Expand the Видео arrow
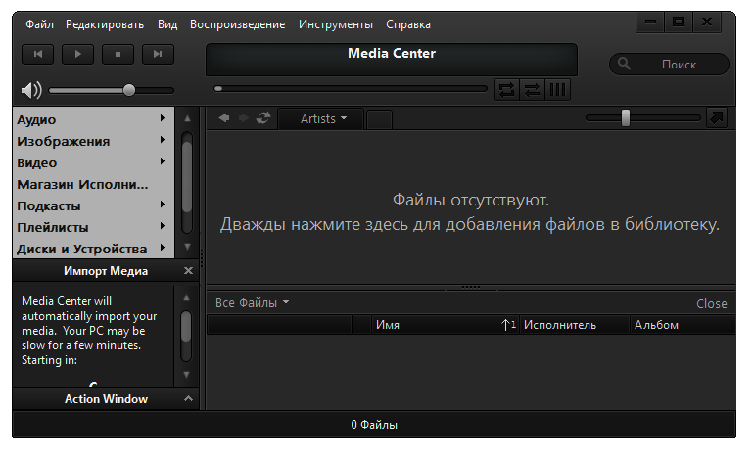 163,161
